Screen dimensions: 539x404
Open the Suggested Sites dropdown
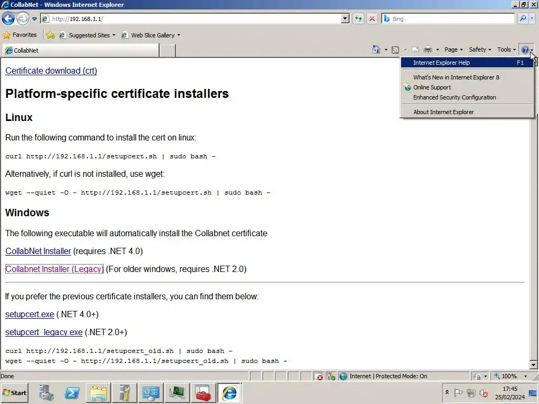click(x=87, y=35)
